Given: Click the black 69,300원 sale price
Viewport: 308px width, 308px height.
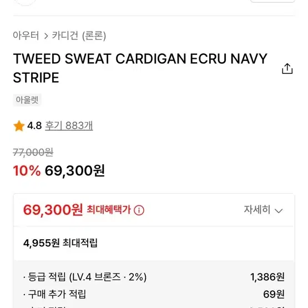Looking at the screenshot, I should pyautogui.click(x=75, y=171).
